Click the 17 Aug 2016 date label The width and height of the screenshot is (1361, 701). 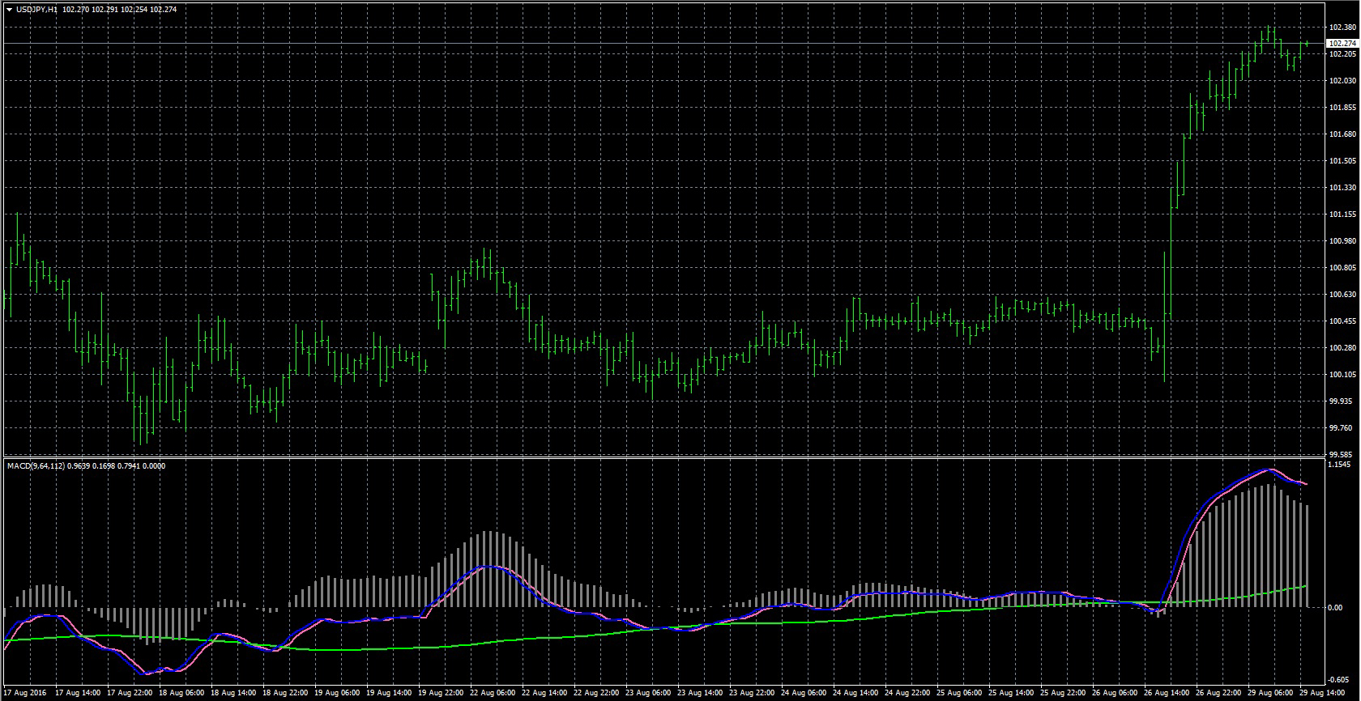(27, 694)
